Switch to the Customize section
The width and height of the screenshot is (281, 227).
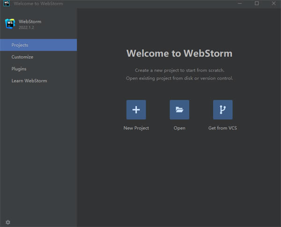click(x=22, y=57)
